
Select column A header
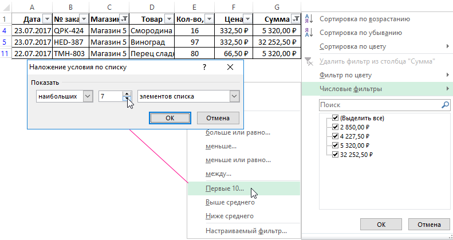(31, 7)
